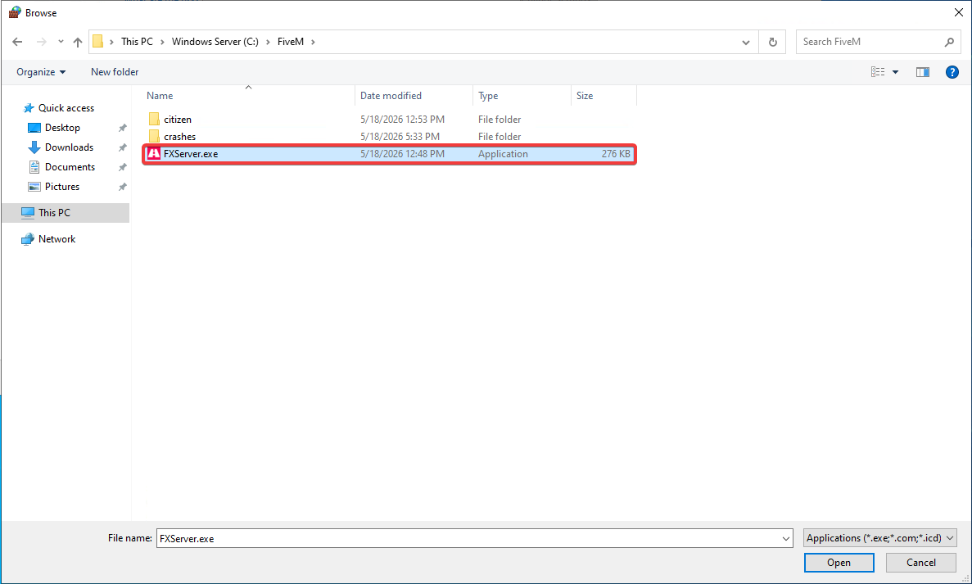This screenshot has height=584, width=972.
Task: Open Help with the question mark
Action: [x=952, y=72]
